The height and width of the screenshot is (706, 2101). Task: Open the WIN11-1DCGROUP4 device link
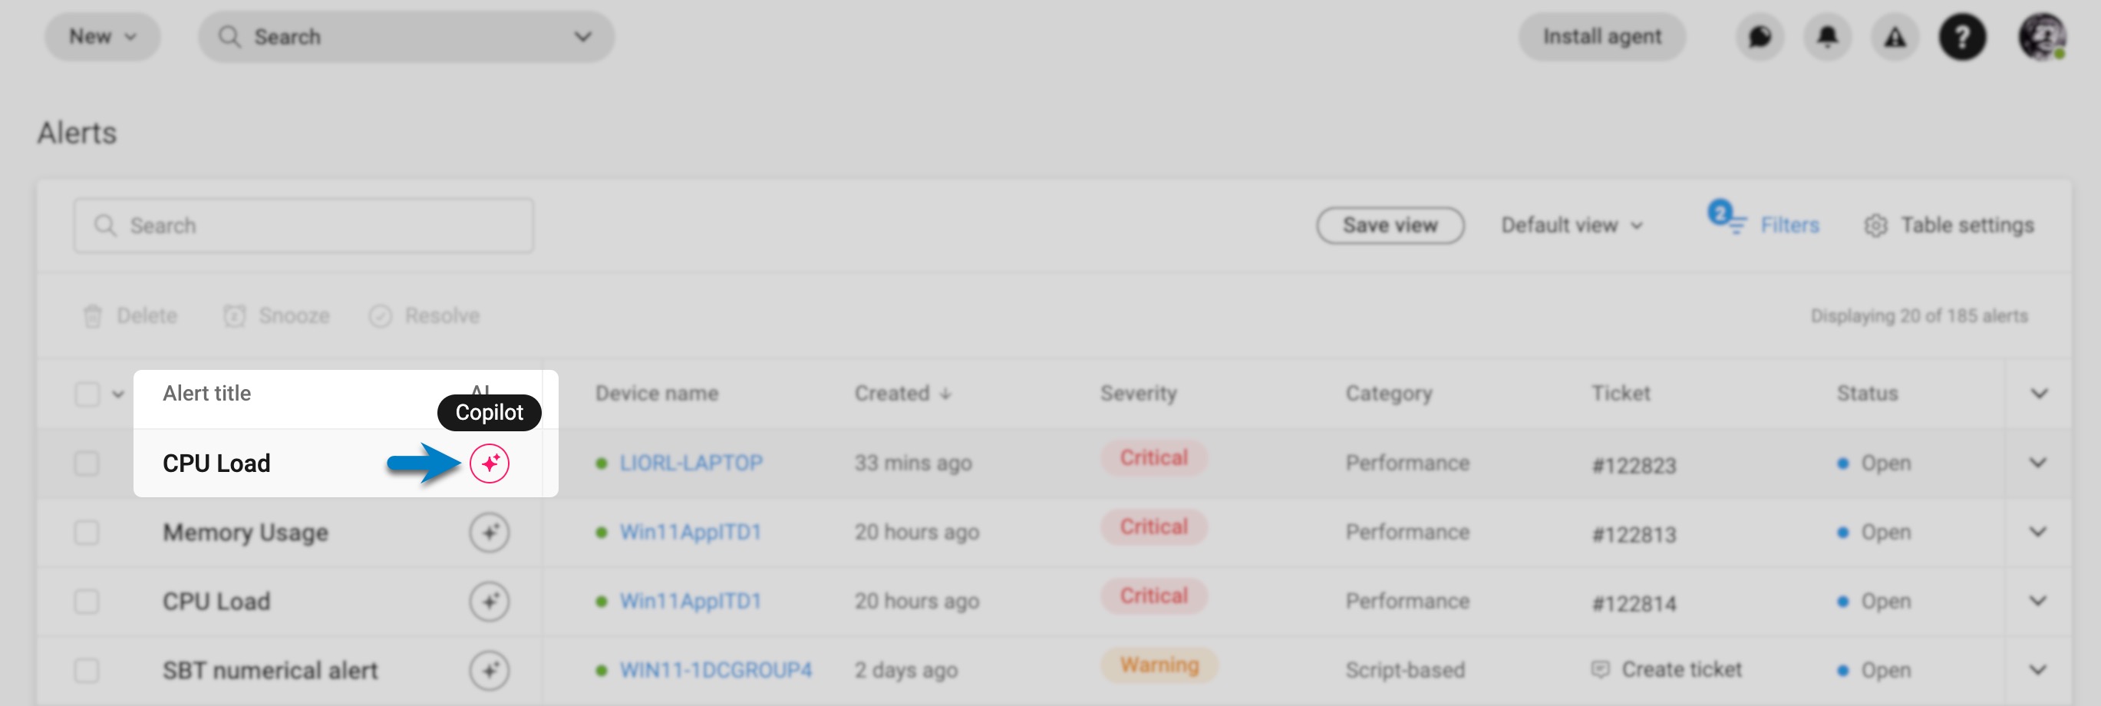[715, 670]
